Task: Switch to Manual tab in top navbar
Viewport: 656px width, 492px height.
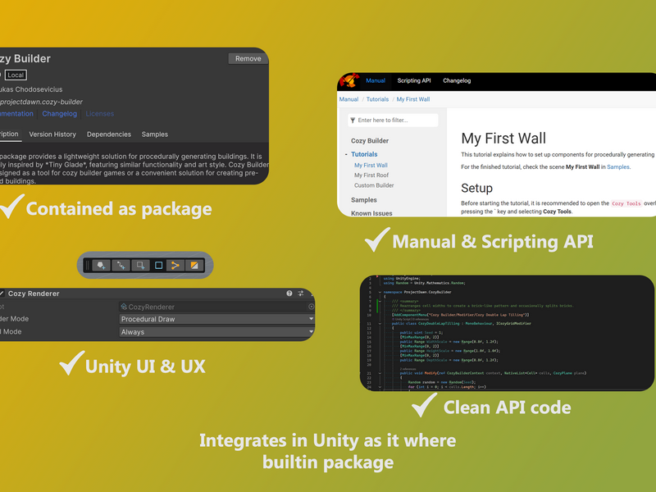Action: click(376, 80)
